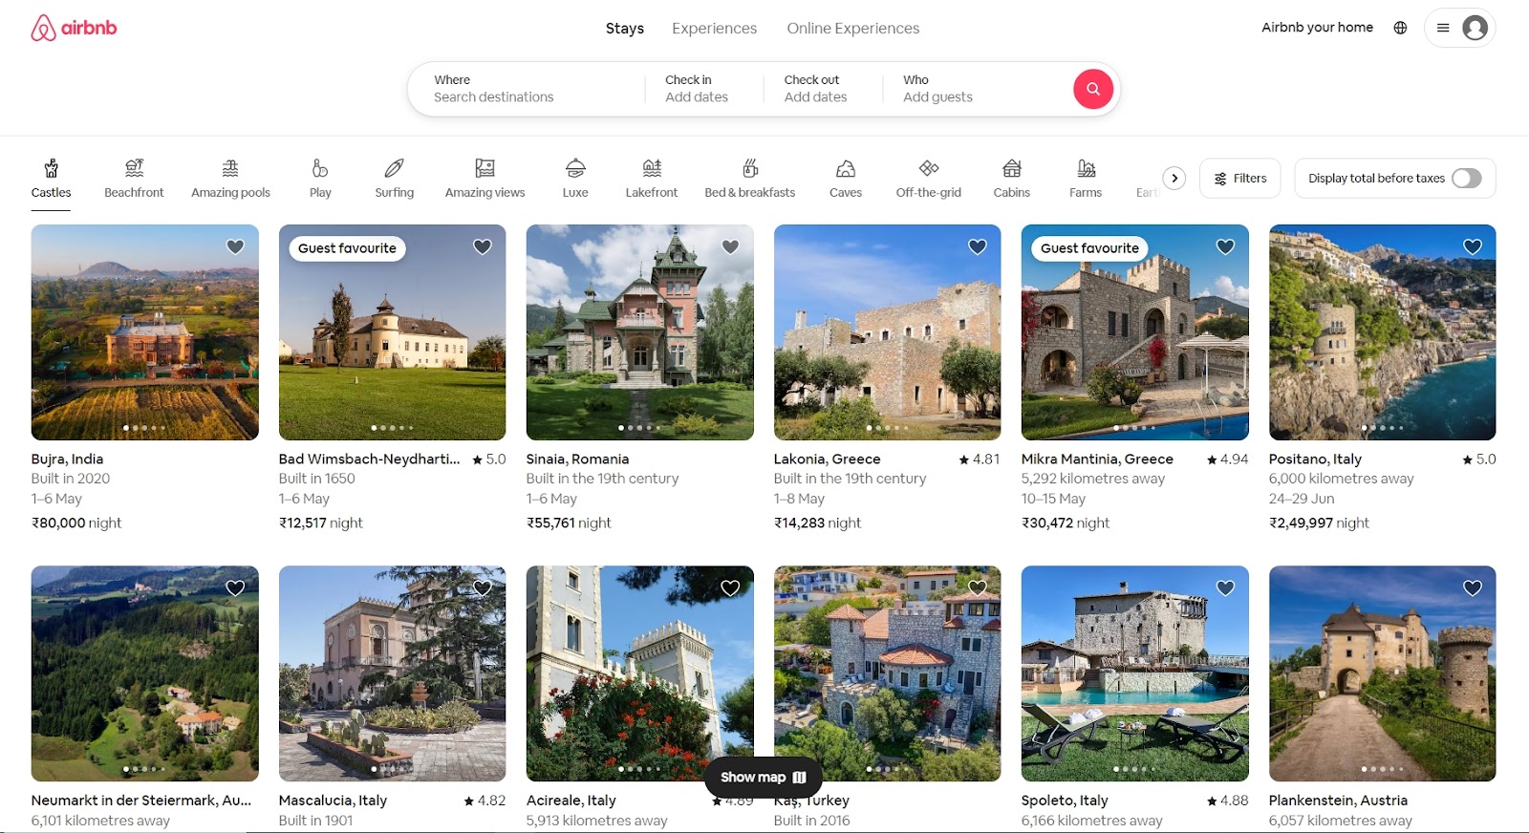Favourite the Mikra Mantinia listing heart
The height and width of the screenshot is (833, 1529).
[1225, 247]
